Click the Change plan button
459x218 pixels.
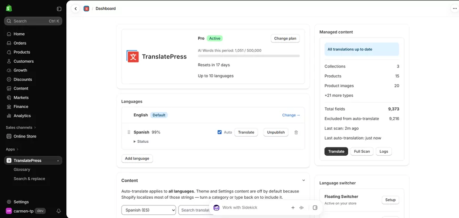285,38
